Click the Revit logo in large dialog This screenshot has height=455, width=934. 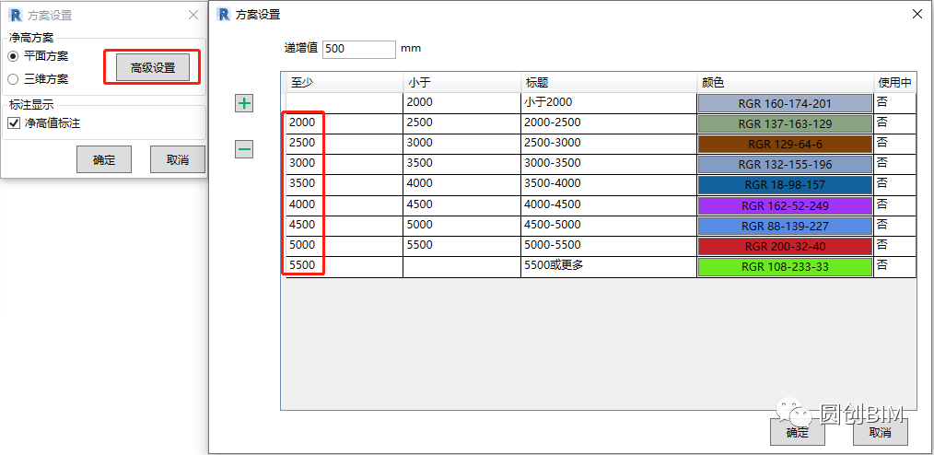point(224,15)
